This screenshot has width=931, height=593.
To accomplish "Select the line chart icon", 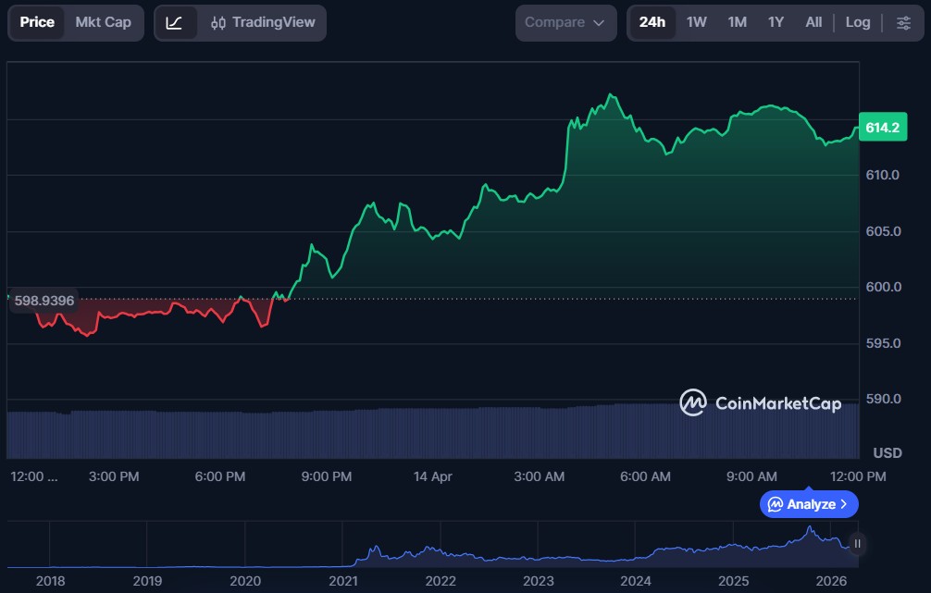I will tap(175, 22).
